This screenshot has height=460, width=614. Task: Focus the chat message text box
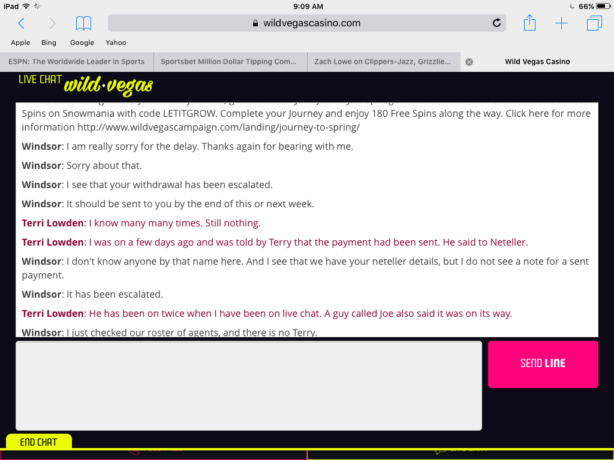[x=249, y=386]
